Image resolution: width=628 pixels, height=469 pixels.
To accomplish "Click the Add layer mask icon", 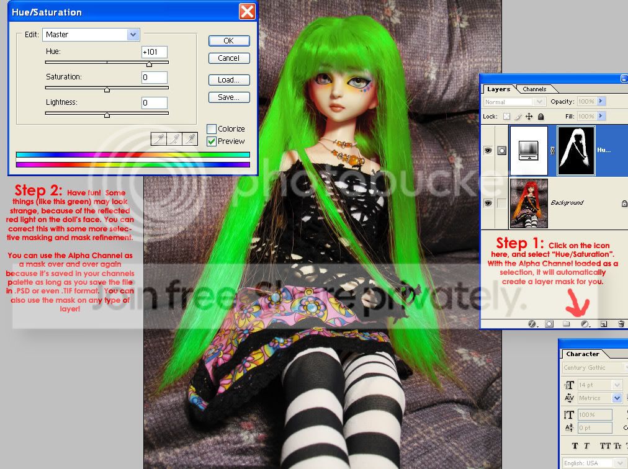I will click(549, 324).
